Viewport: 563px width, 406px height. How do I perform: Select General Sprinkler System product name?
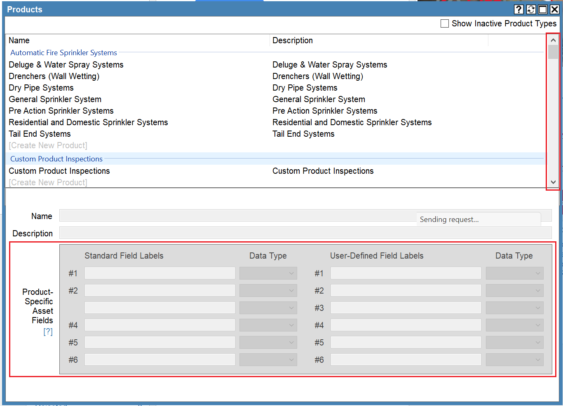(55, 99)
